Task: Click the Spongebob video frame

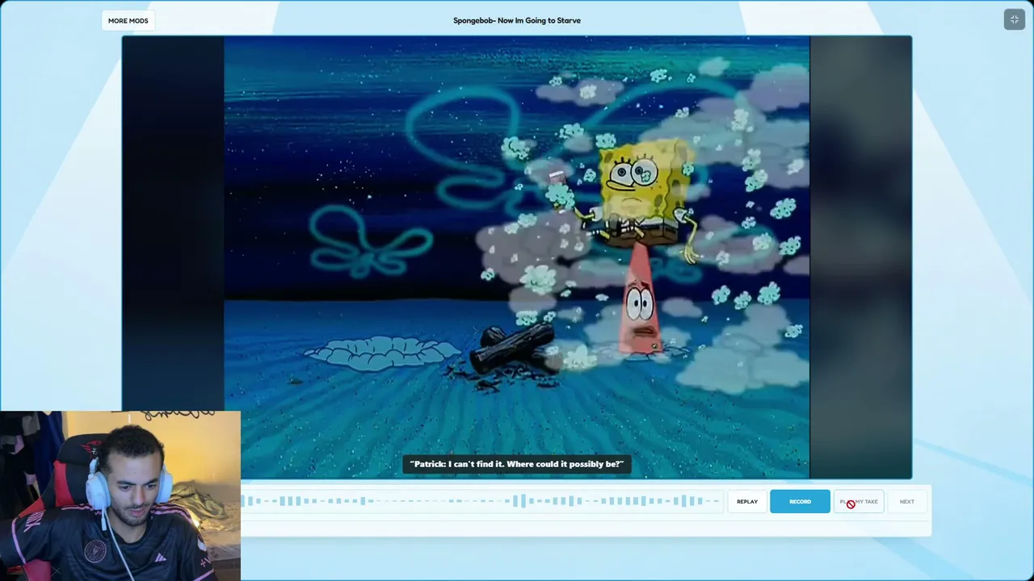Action: coord(517,257)
